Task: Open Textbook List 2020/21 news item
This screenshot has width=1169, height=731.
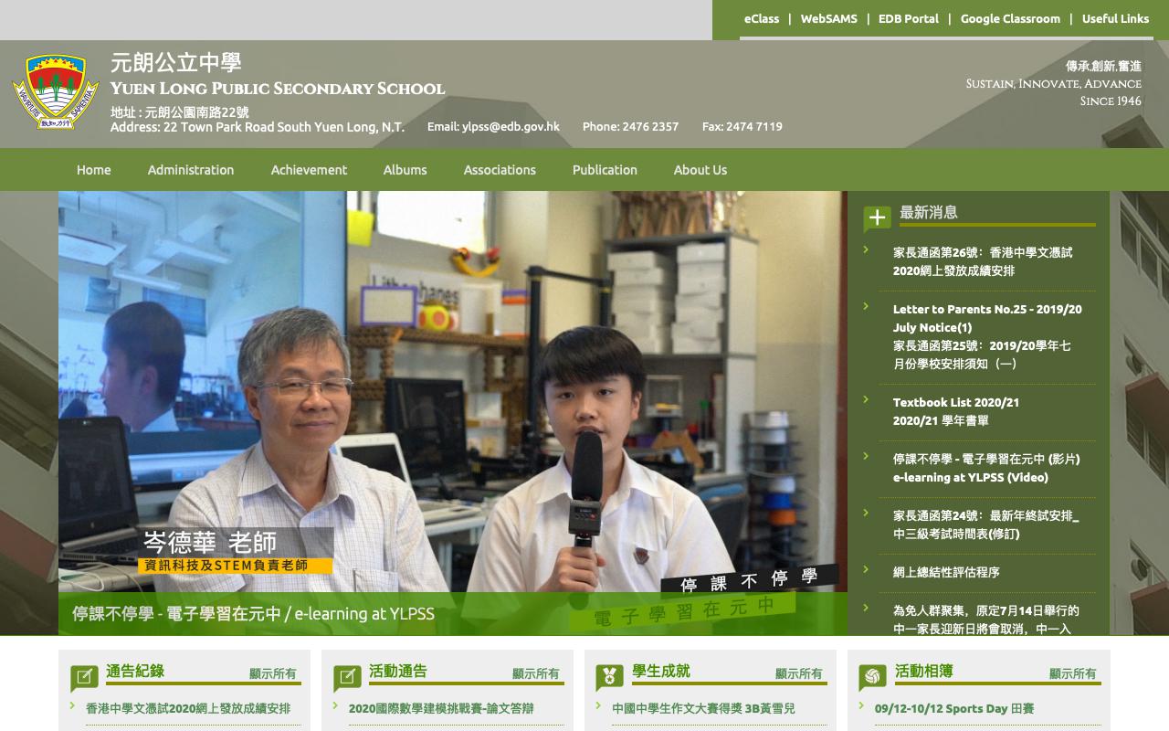Action: tap(956, 411)
